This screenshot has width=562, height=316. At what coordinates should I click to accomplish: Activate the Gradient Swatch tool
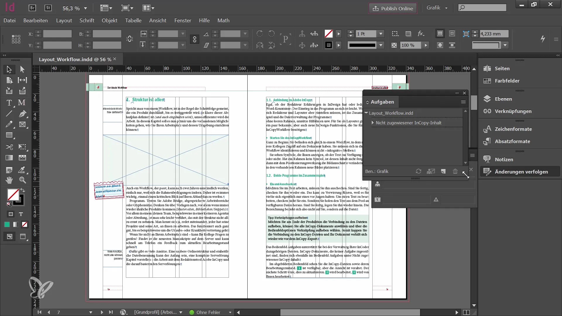[9, 158]
